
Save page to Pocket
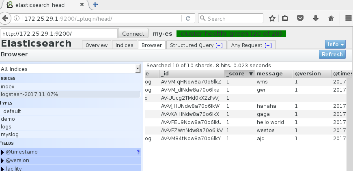[x=300, y=18]
